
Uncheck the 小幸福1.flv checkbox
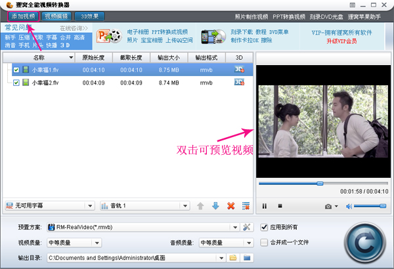tap(16, 70)
